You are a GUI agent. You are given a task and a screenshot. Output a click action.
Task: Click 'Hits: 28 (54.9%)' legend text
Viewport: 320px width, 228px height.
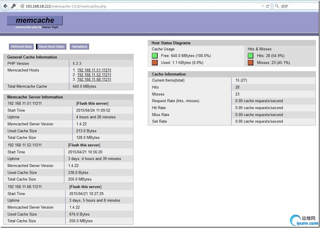pyautogui.click(x=271, y=56)
